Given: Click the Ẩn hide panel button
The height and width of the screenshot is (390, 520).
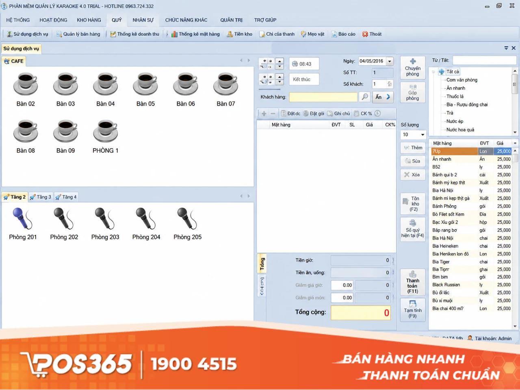Looking at the screenshot, I should (383, 97).
